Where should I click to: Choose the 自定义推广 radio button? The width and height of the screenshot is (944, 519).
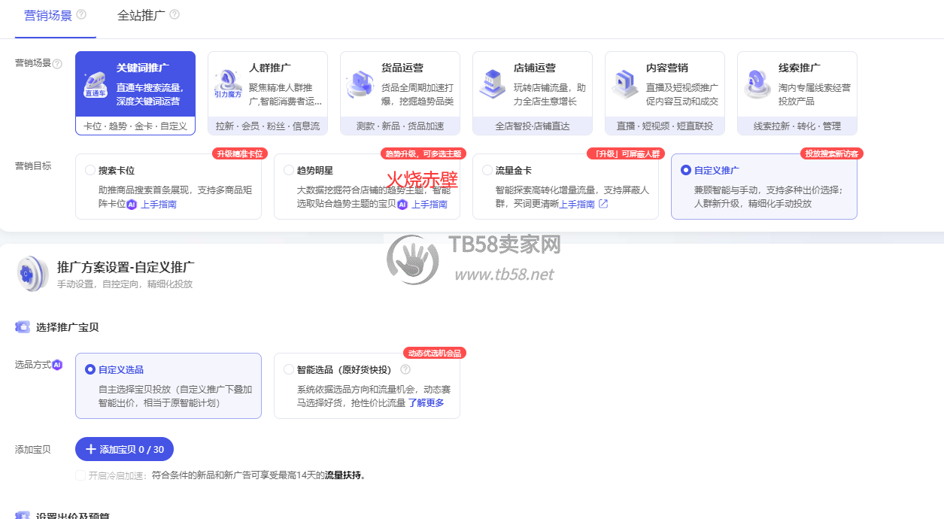point(685,171)
